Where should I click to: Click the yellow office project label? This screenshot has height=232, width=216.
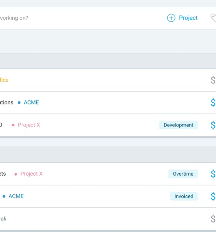[x=4, y=80]
